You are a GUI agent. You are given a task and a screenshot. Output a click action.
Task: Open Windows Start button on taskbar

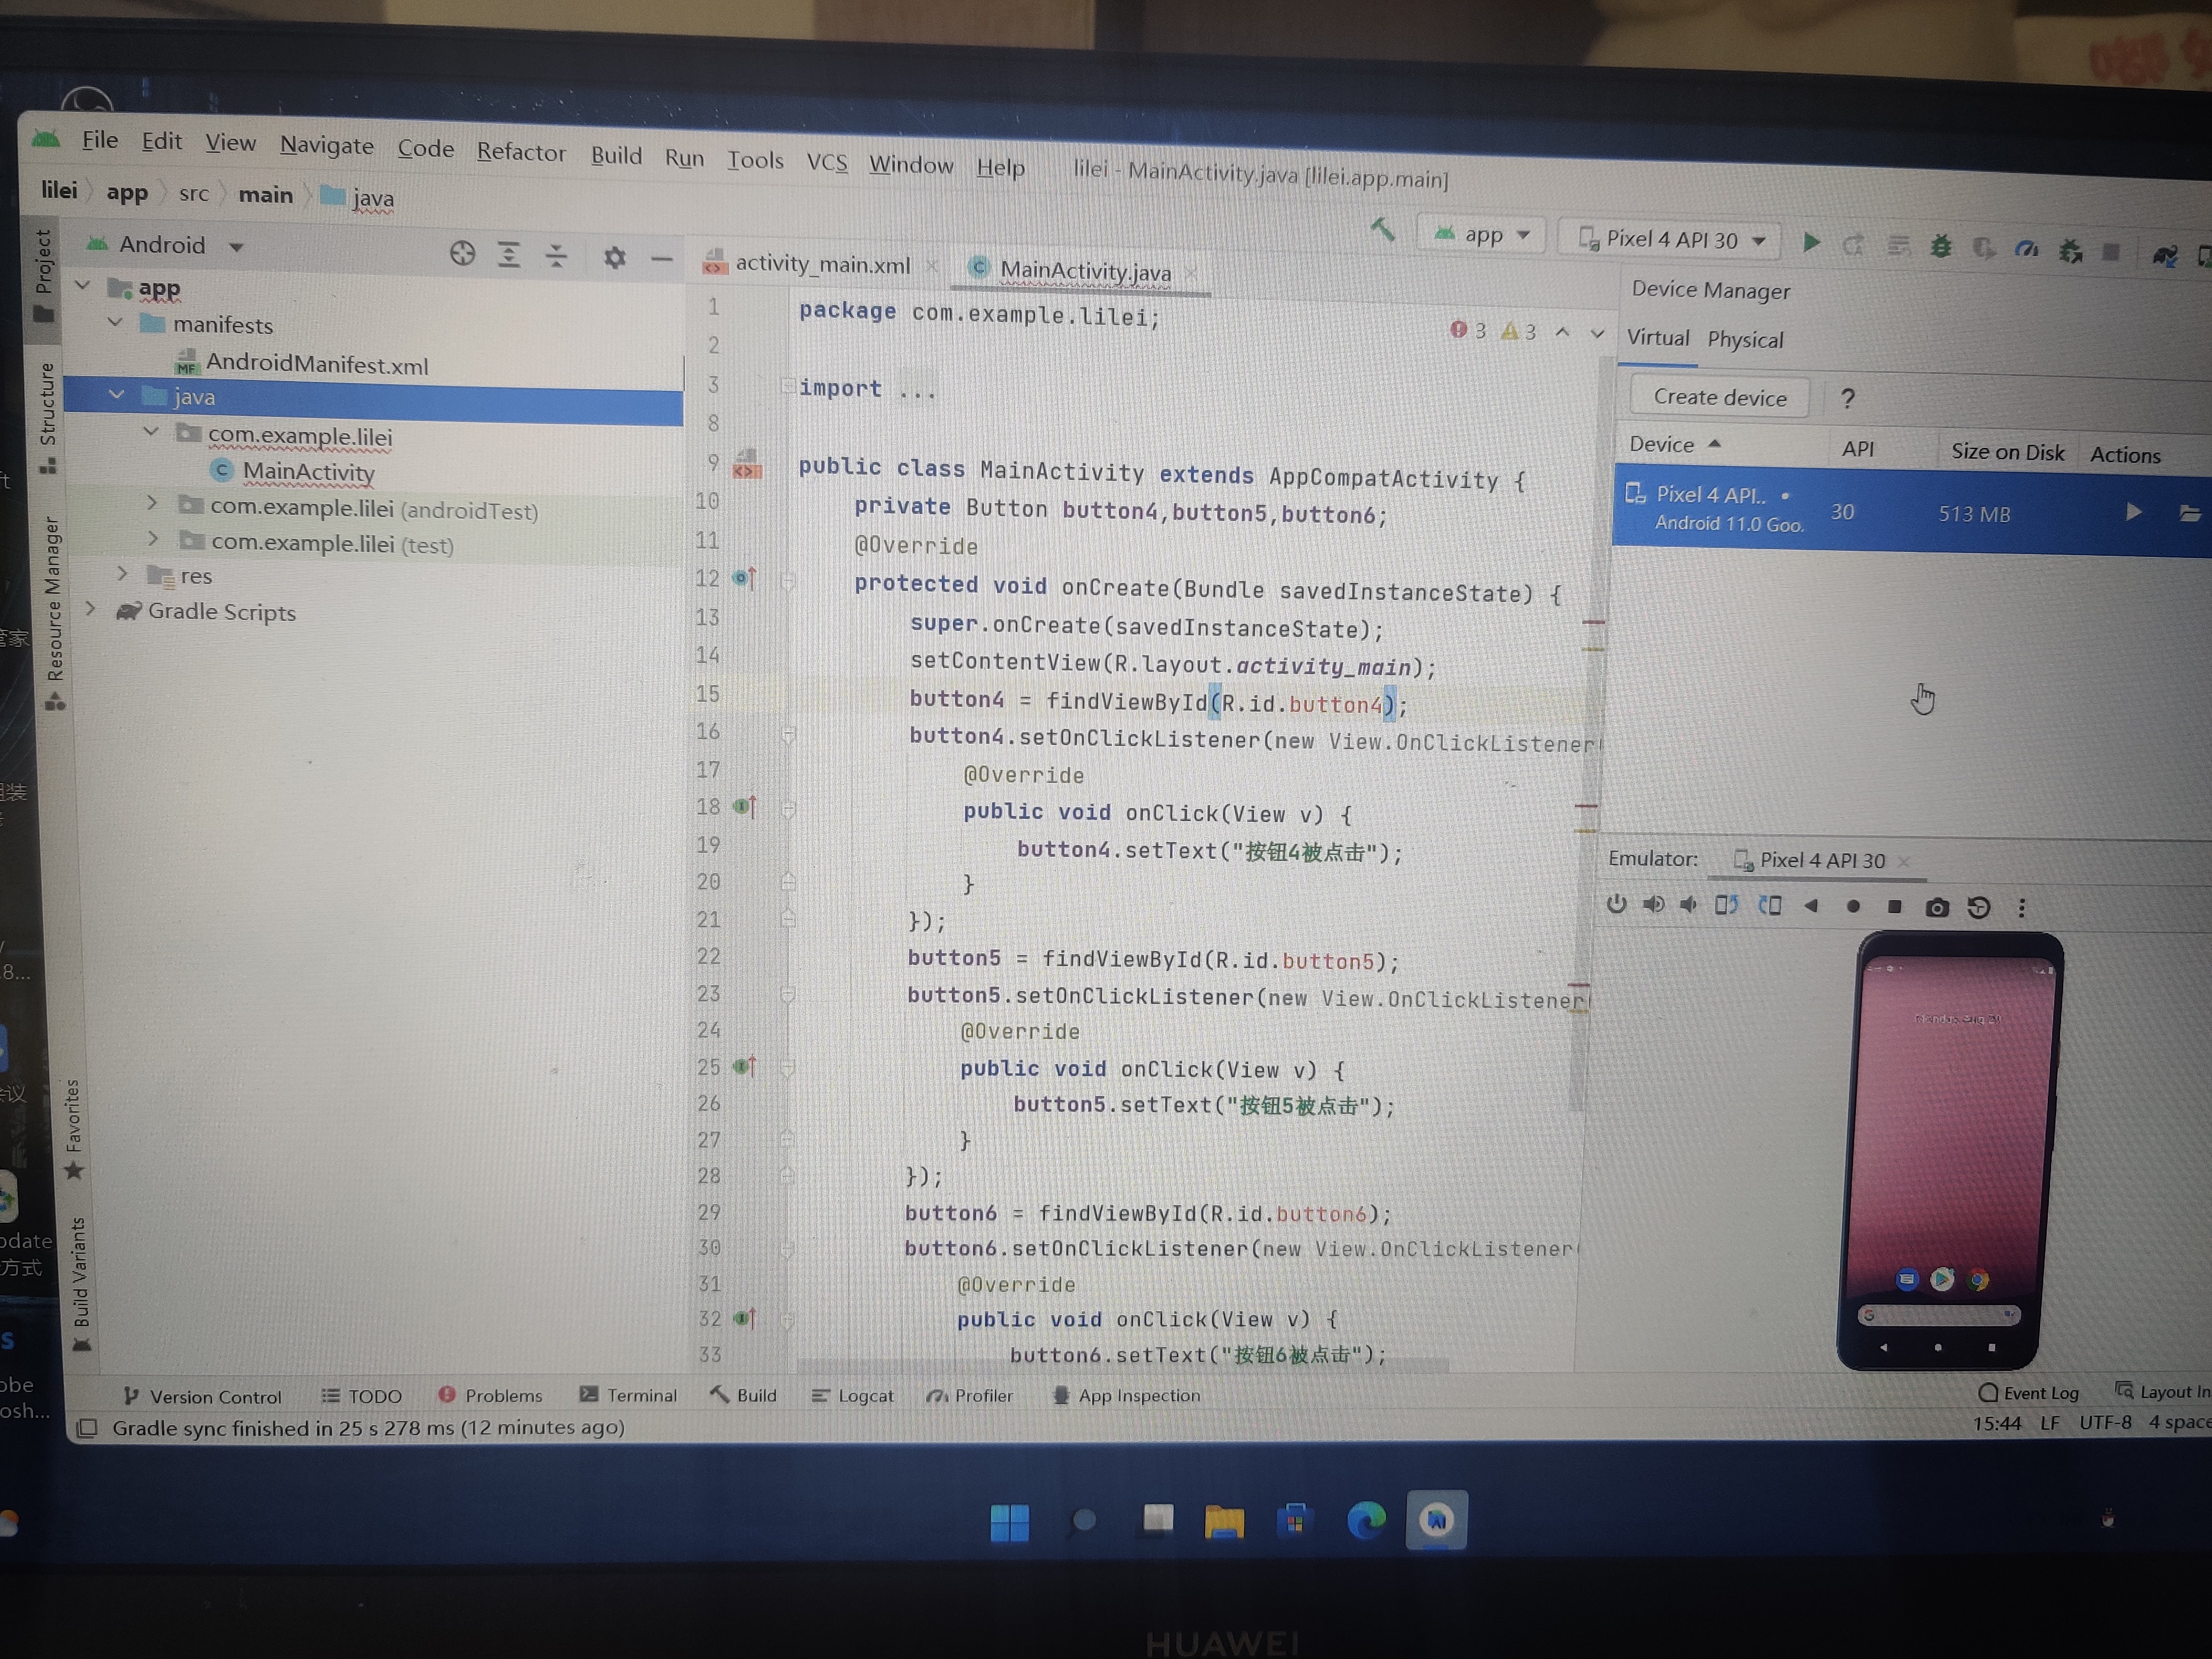1009,1522
